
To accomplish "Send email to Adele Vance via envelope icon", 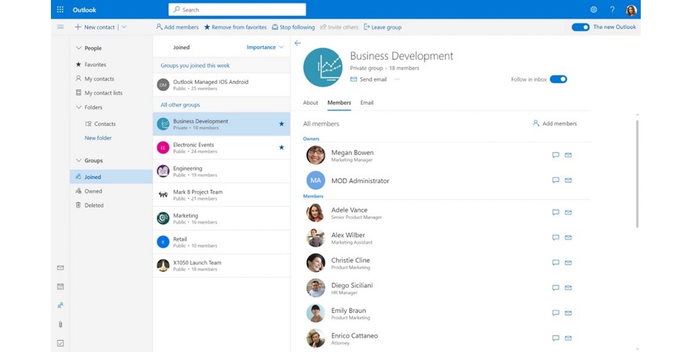I will click(568, 212).
